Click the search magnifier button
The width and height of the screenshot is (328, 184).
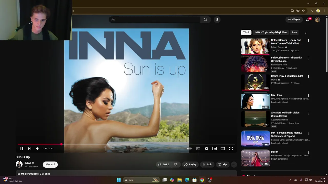tap(206, 19)
